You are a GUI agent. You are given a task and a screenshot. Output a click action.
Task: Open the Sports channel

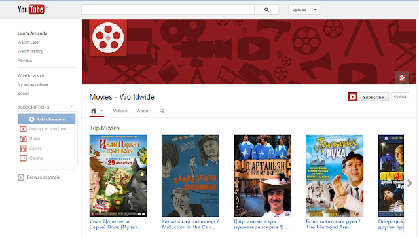[x=35, y=149]
